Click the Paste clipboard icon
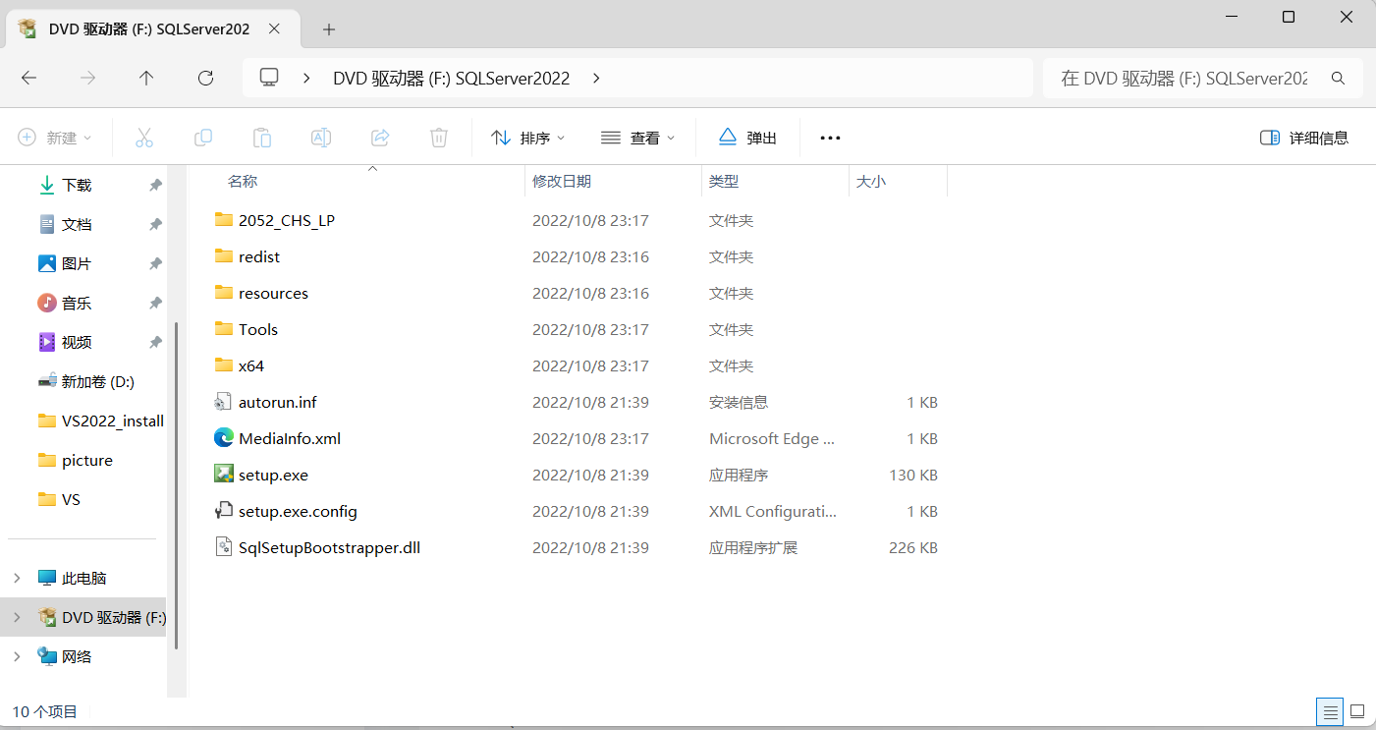 pos(262,138)
